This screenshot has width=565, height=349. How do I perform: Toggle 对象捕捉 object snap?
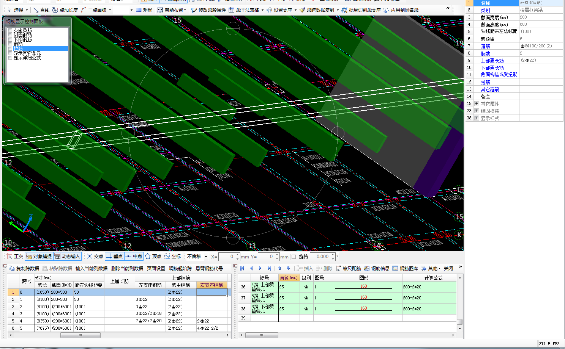(39, 257)
